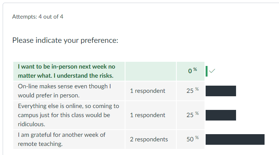This screenshot has width=279, height=155.
Task: Click the 'Attempts: 4 out of 4' text
Action: [38, 17]
